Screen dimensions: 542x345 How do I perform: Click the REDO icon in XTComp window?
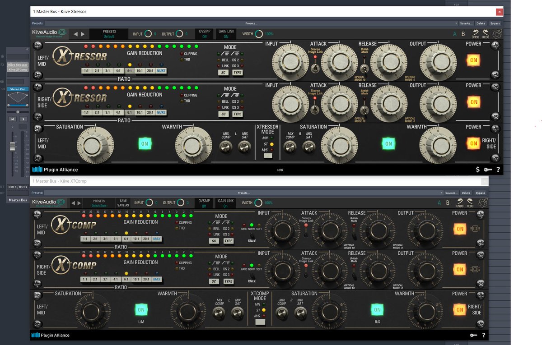pos(471,202)
